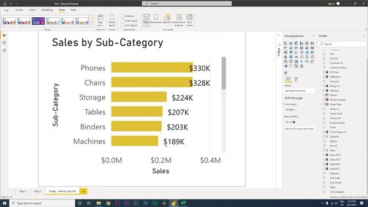Click the Add drill-through fields well
The image size is (368, 207).
pyautogui.click(x=299, y=129)
